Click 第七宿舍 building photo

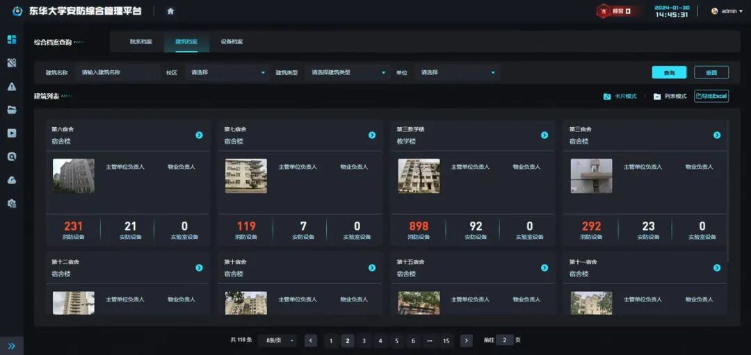pos(246,176)
